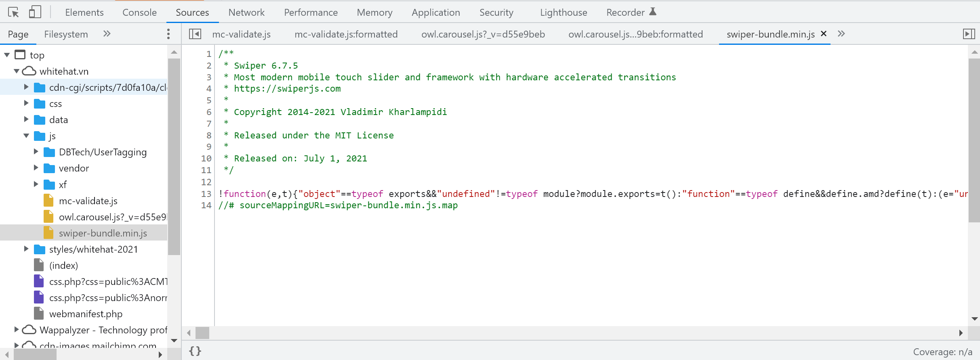The image size is (980, 360).
Task: Click the editor vertical scrollbar thumb
Action: tap(974, 140)
